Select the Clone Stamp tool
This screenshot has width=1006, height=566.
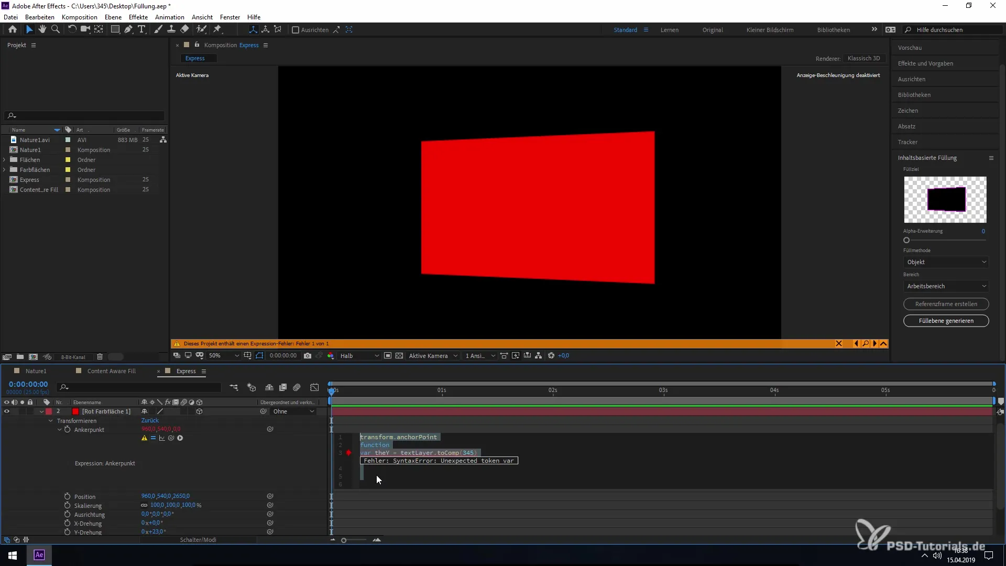(171, 29)
